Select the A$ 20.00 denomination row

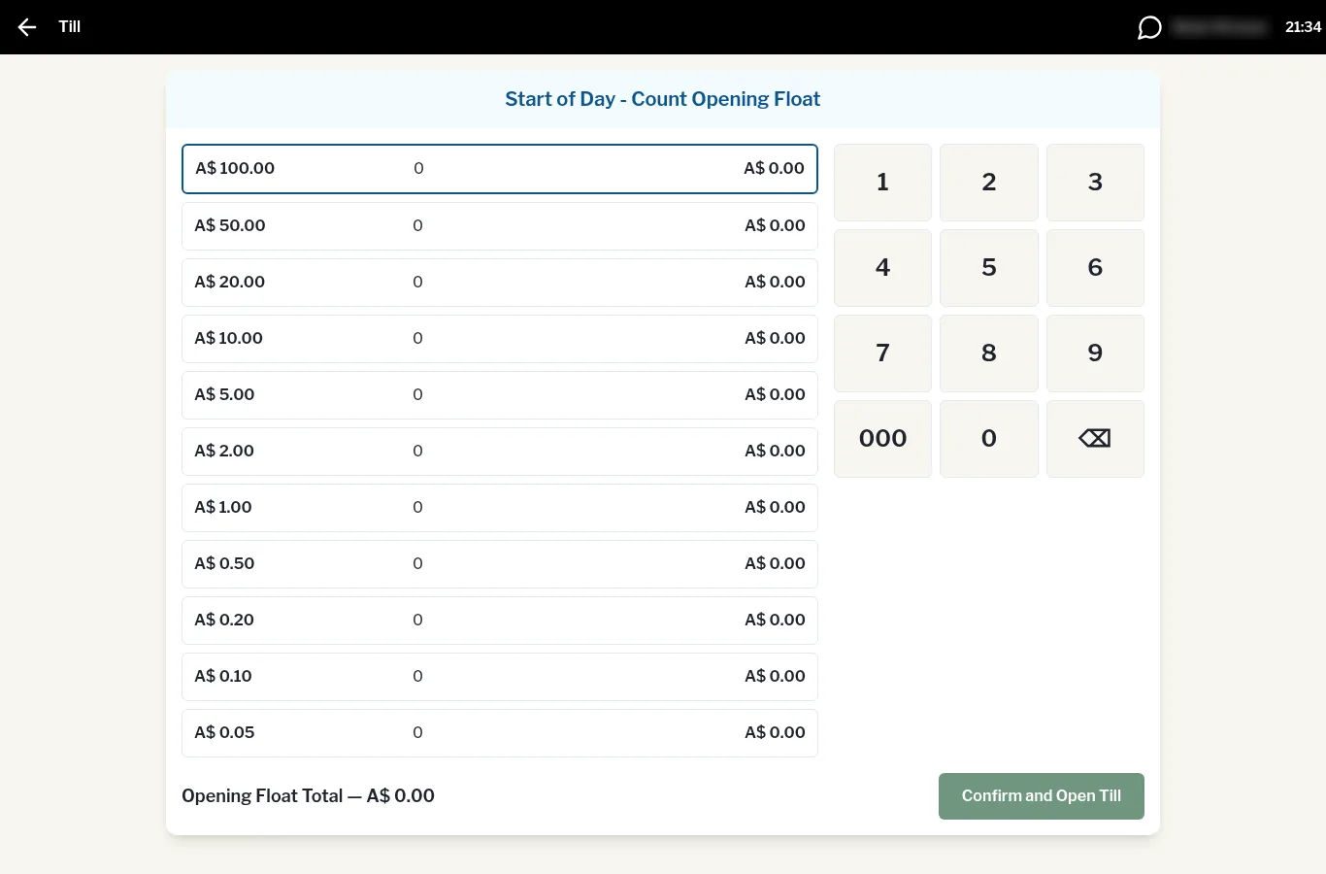(500, 283)
